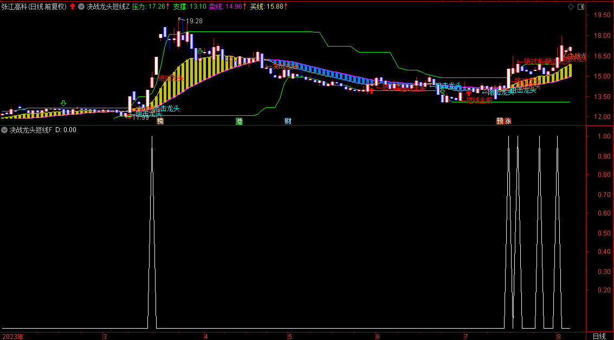Click the green 港 event marker
The image size is (614, 340).
pos(239,121)
